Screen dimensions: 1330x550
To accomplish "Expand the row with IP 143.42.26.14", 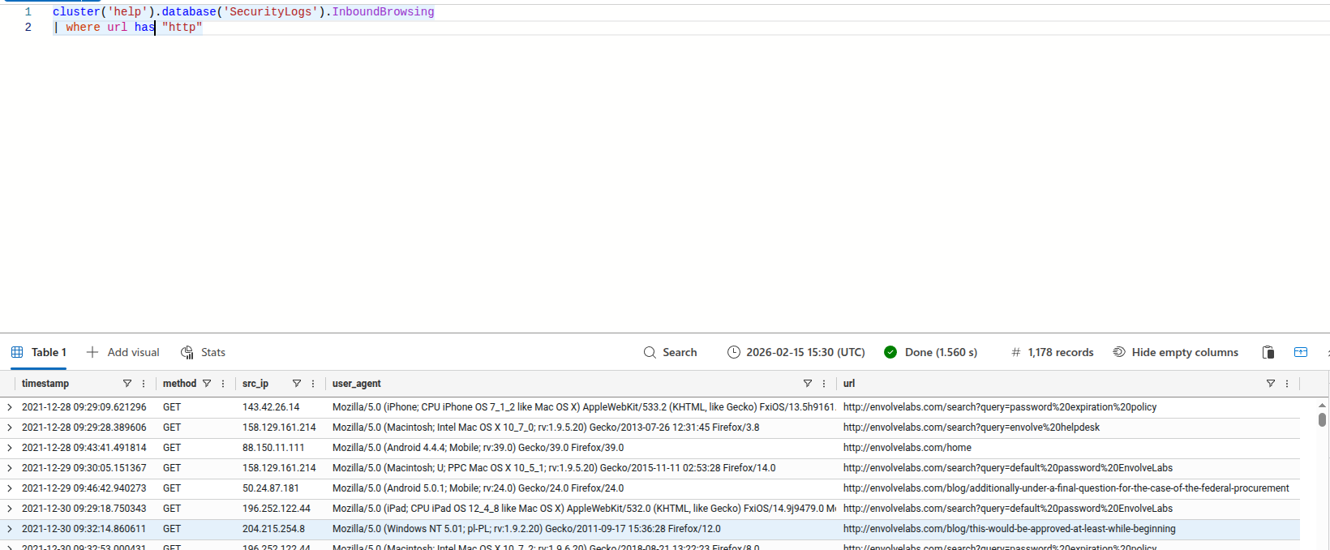I will [x=10, y=407].
